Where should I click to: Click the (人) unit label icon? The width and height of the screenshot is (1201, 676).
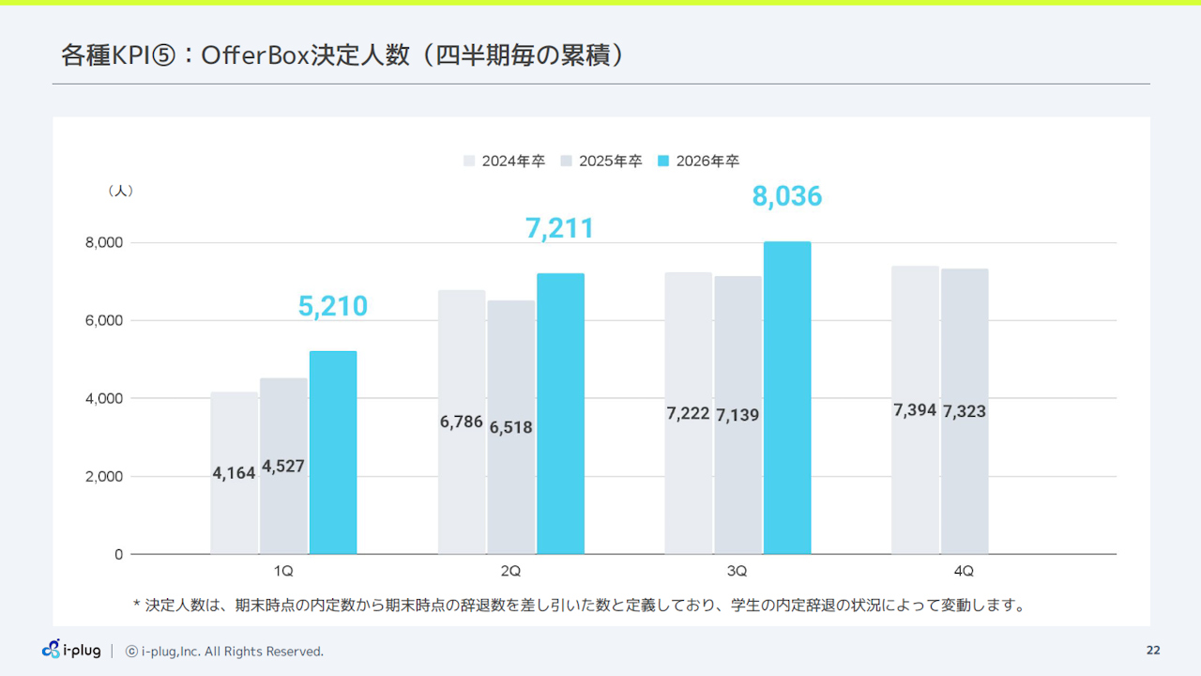pos(120,191)
